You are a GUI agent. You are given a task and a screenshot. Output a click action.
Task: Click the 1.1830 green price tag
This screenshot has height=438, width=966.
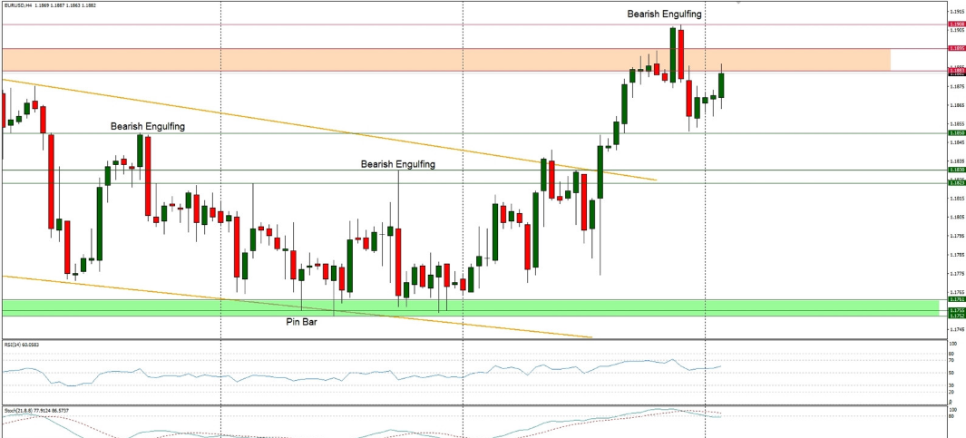pos(955,170)
